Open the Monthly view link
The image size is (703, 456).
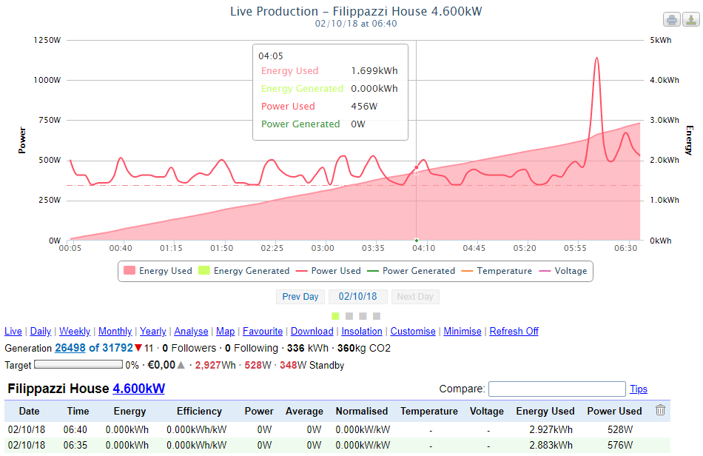[x=115, y=332]
